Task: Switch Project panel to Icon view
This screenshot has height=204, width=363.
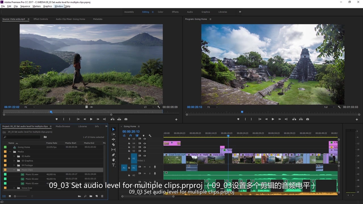Action: coord(10,196)
